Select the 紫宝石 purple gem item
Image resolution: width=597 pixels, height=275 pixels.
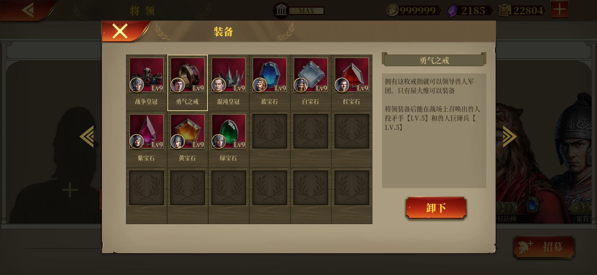[146, 139]
